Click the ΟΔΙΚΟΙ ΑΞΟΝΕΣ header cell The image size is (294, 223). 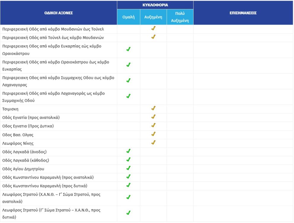click(x=58, y=13)
